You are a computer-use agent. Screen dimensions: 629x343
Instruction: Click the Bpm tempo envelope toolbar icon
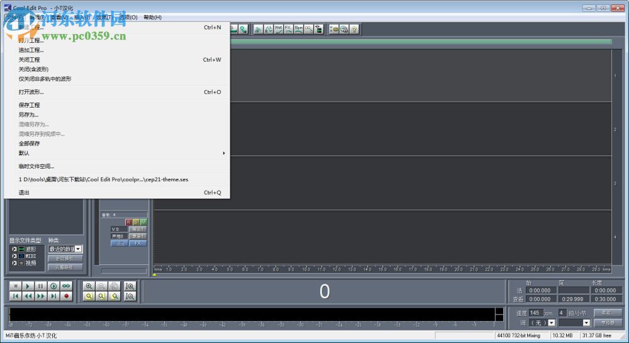click(x=298, y=29)
